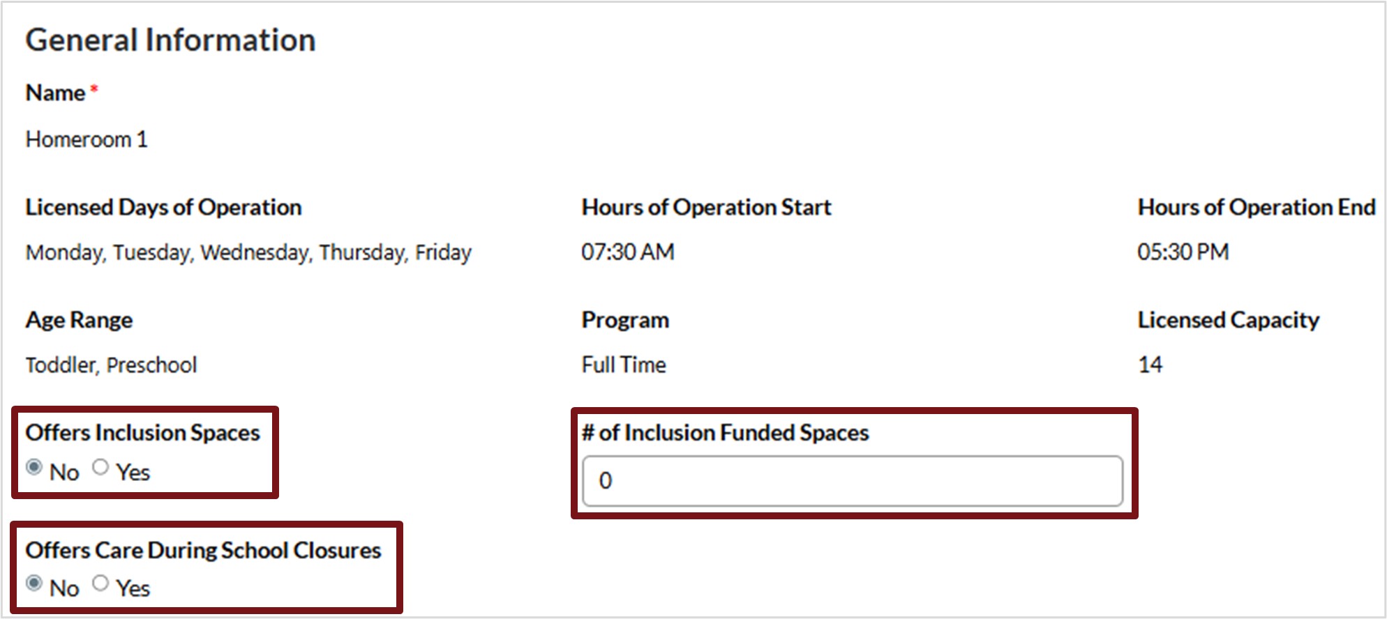
Task: Click the Name field label
Action: point(55,93)
